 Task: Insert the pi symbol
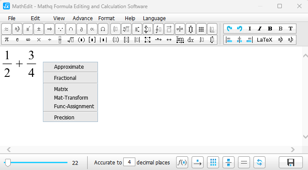[7, 39]
